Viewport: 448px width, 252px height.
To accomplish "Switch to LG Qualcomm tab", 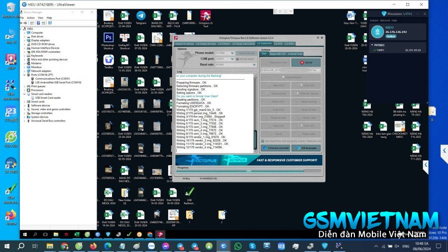I will 264,43.
